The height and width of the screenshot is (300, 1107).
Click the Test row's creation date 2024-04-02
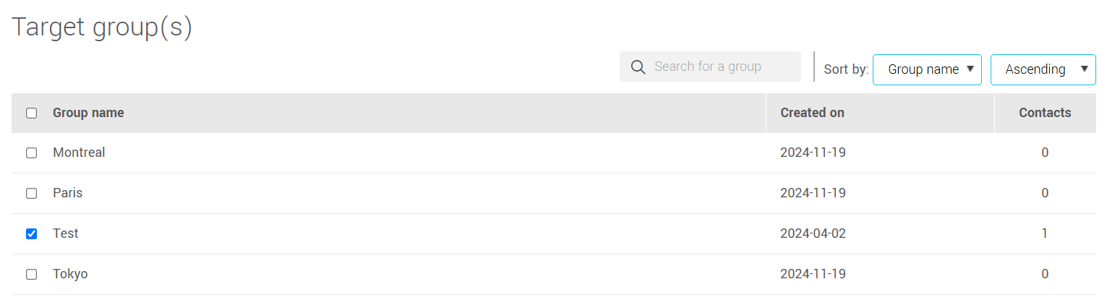tap(813, 234)
